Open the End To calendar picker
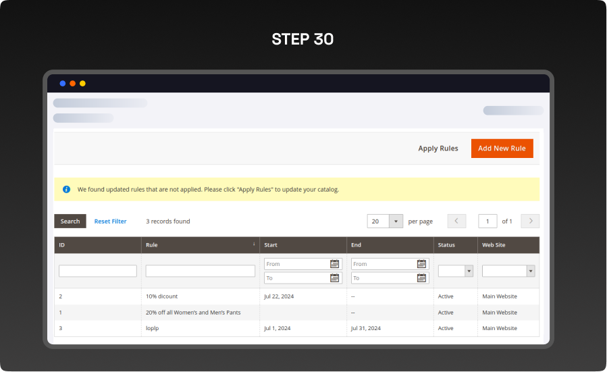The height and width of the screenshot is (372, 607). point(421,277)
